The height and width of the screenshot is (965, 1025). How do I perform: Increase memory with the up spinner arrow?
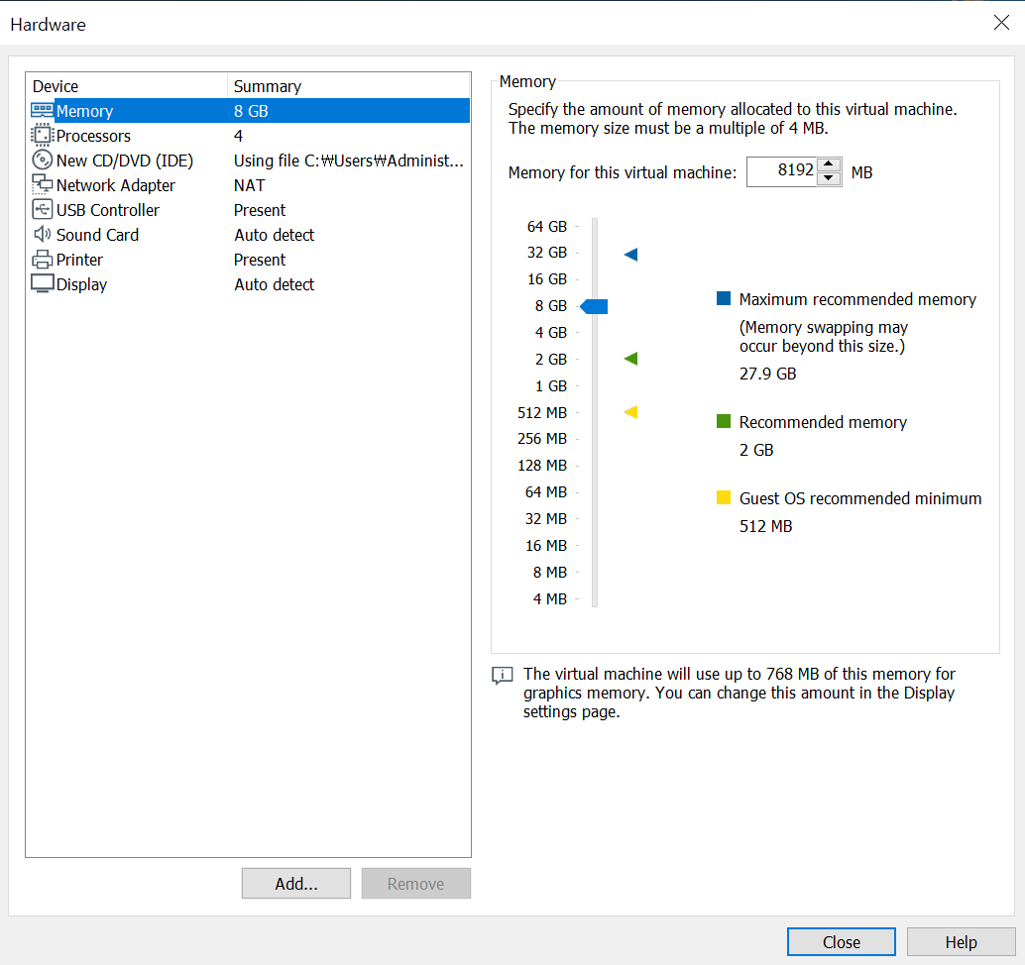point(829,164)
